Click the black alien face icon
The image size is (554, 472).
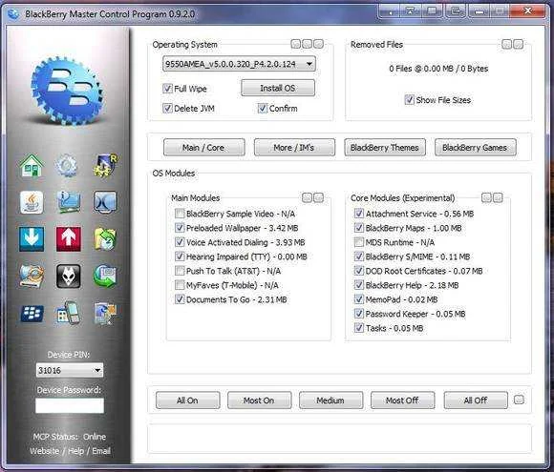tap(69, 276)
